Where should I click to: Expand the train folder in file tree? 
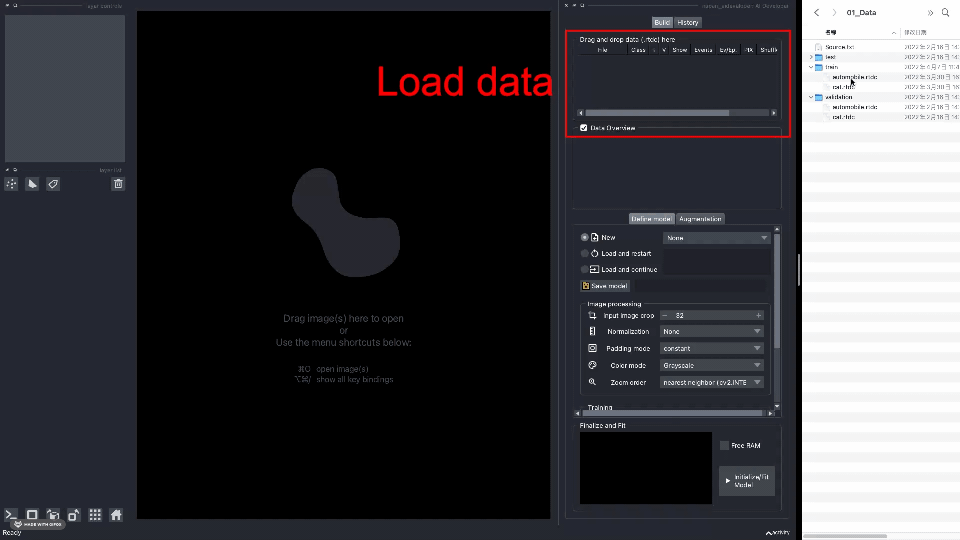[x=811, y=67]
